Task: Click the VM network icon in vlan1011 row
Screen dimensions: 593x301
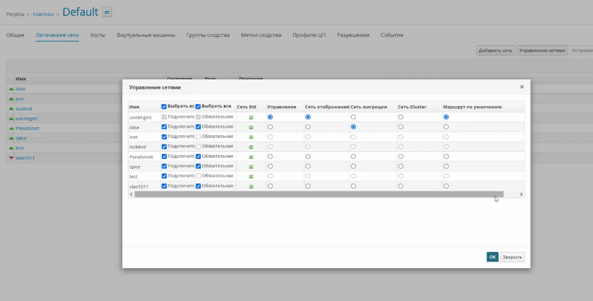Action: pos(251,186)
